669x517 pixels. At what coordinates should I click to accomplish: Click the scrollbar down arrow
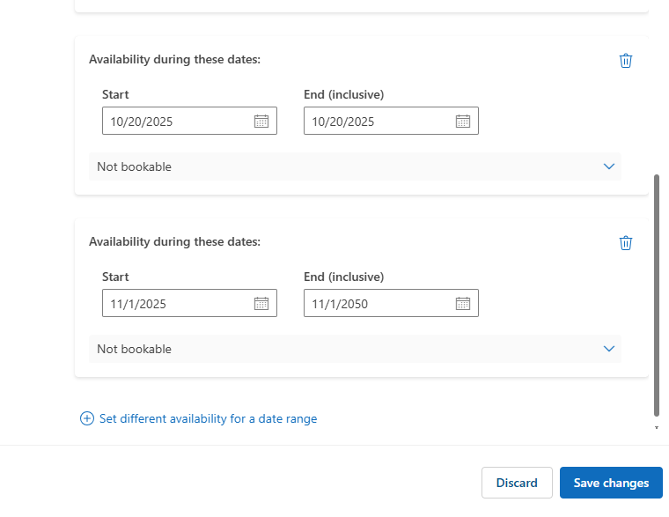tap(657, 428)
